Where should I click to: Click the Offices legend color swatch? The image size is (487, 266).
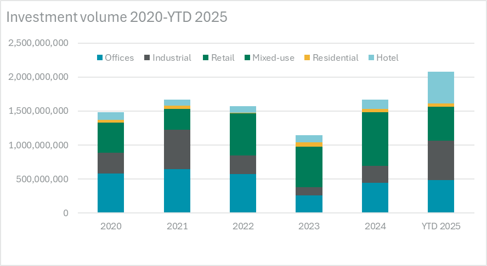(x=99, y=58)
